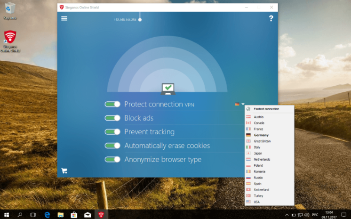Collapse the country dropdown arrow
The height and width of the screenshot is (219, 351).
pyautogui.click(x=243, y=104)
